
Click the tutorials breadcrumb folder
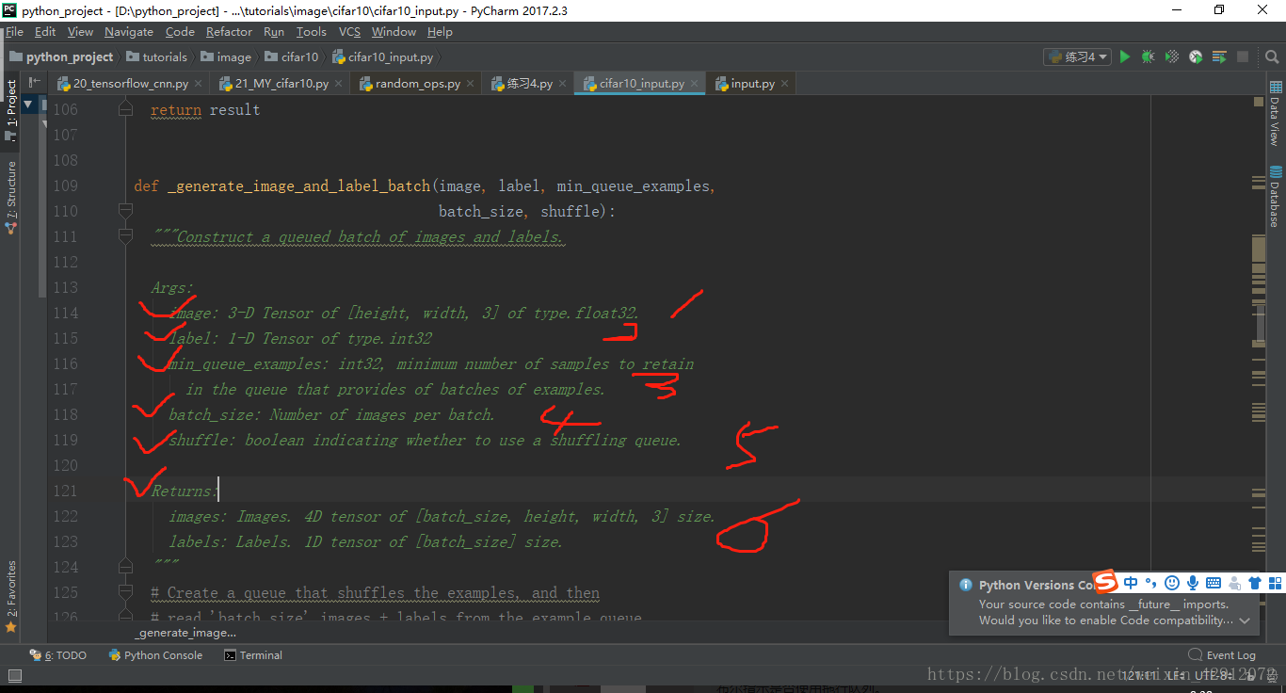pos(157,56)
